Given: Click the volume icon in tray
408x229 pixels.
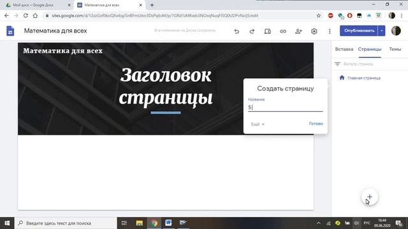Looking at the screenshot, I should 356,223.
